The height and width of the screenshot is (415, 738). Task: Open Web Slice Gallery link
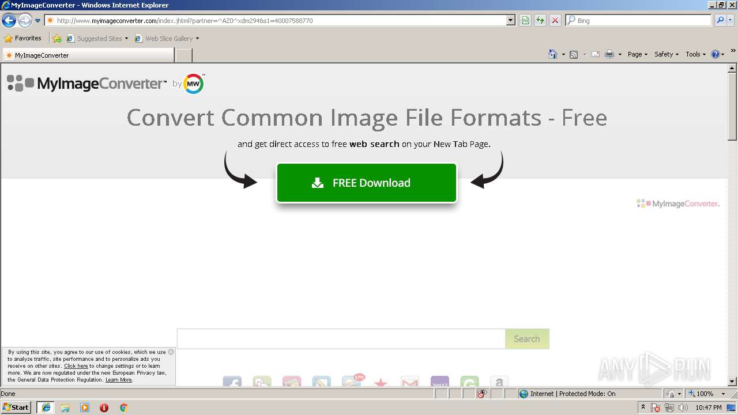(x=164, y=39)
